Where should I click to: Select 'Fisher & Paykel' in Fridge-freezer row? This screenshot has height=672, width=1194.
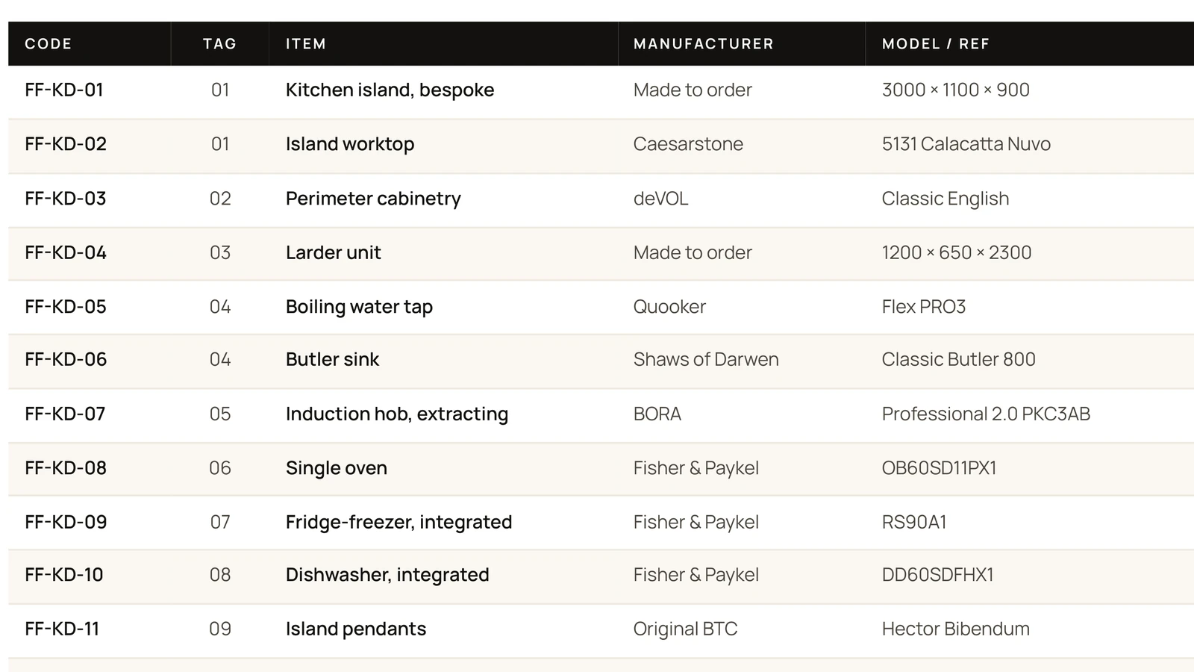696,522
